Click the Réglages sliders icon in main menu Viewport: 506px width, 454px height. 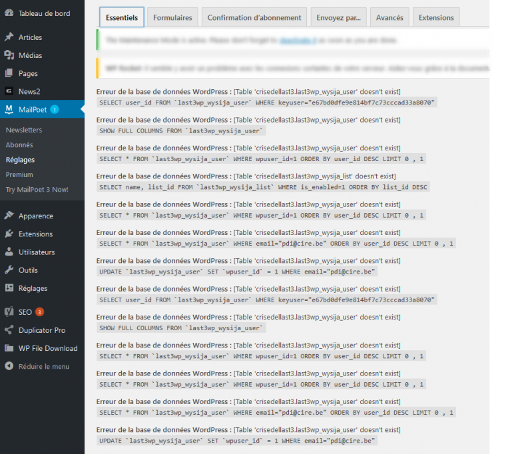coord(9,288)
